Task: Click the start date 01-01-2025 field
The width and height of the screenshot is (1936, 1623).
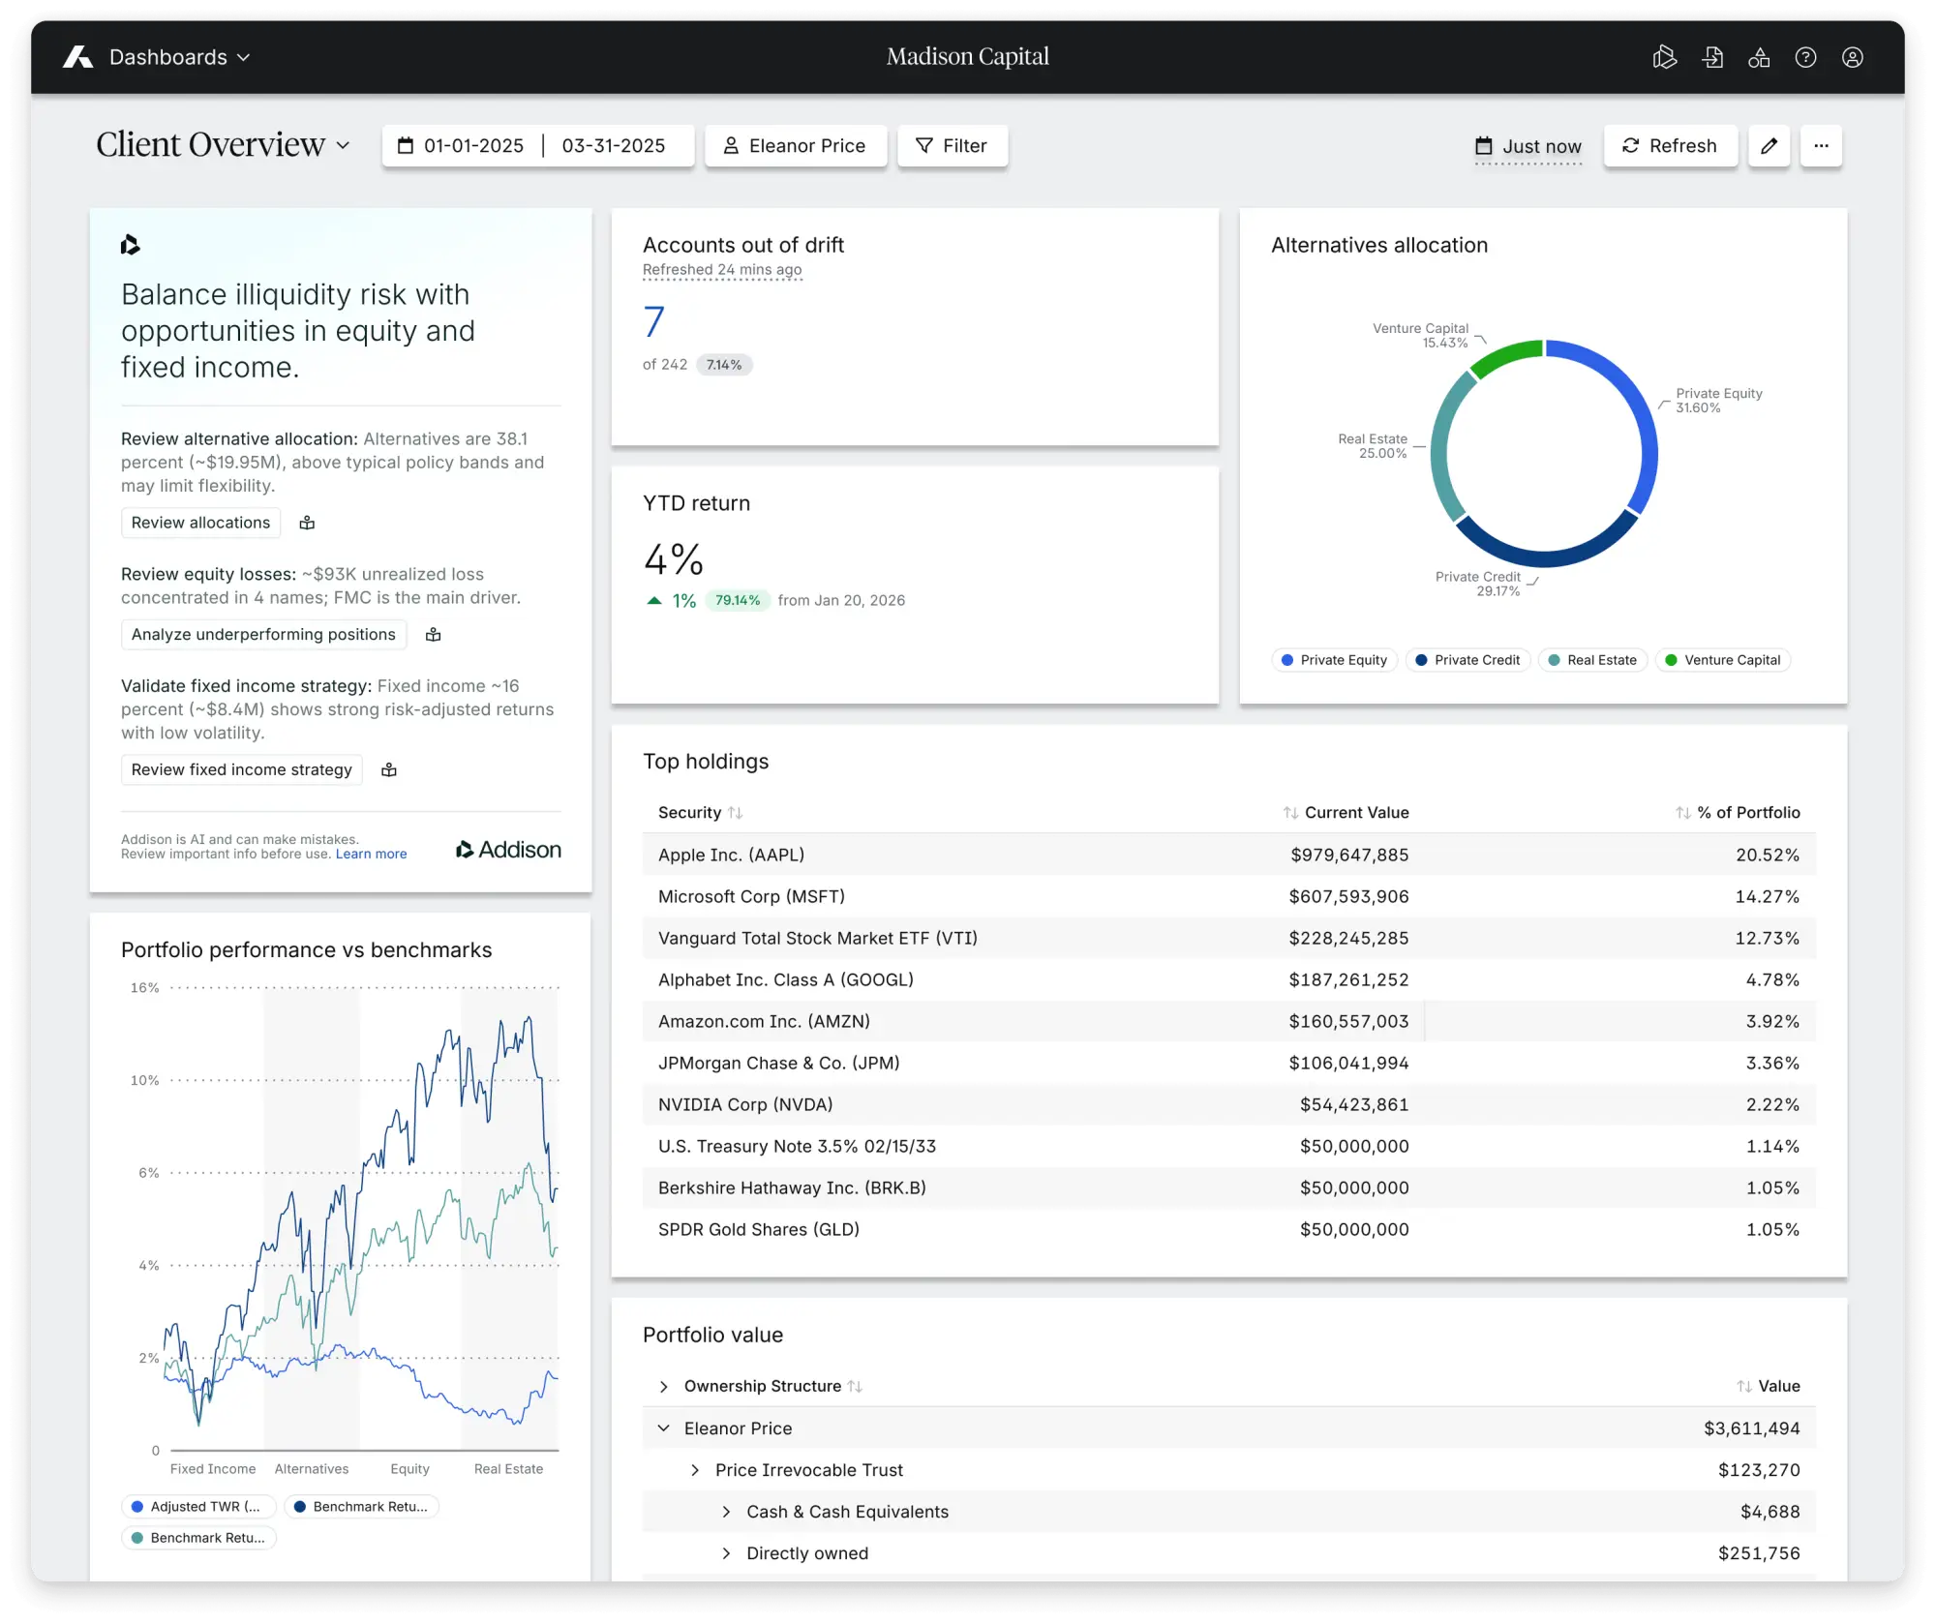Action: point(473,146)
